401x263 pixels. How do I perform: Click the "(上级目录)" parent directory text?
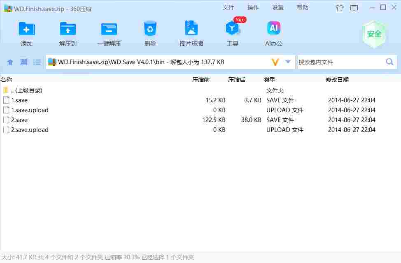29,90
